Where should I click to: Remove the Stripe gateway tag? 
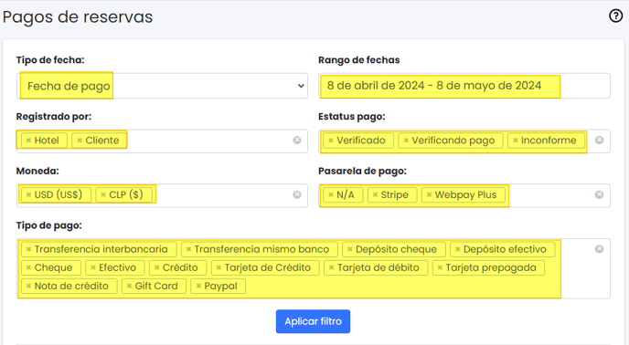375,194
